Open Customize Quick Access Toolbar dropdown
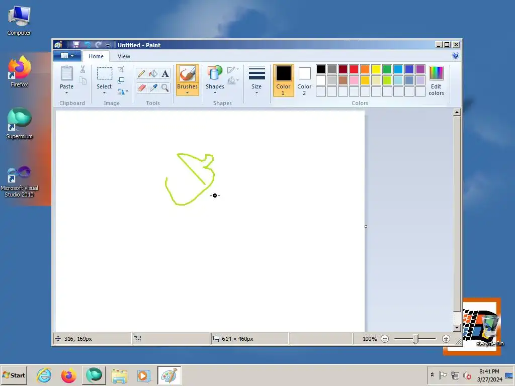The height and width of the screenshot is (386, 515). coord(108,45)
